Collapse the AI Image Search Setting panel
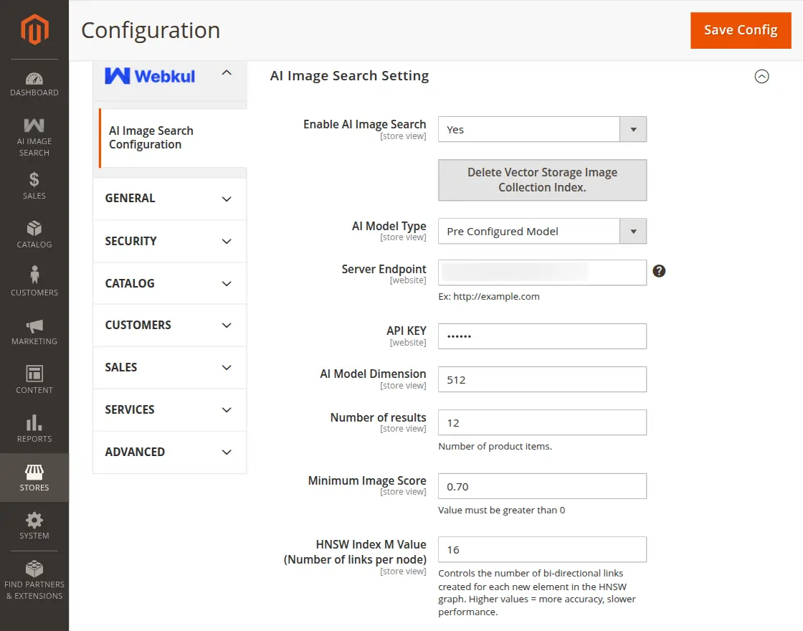803x631 pixels. point(762,76)
